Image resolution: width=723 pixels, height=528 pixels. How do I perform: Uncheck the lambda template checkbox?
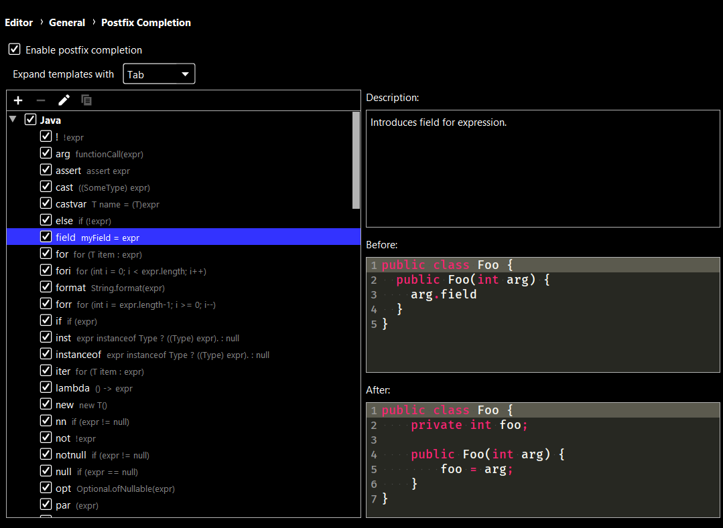(x=46, y=387)
